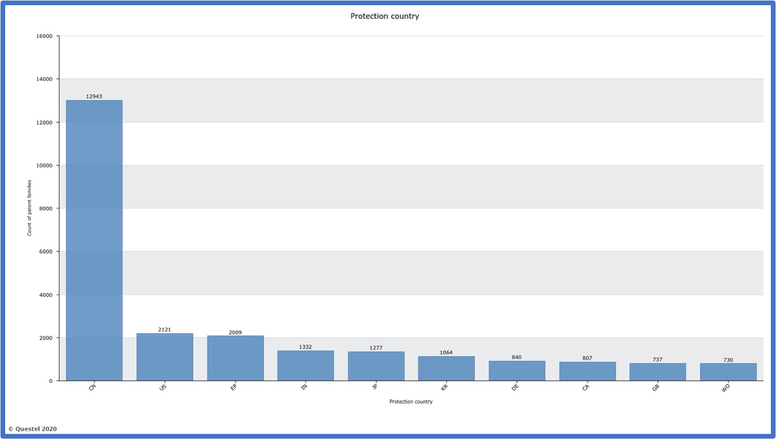Click the WO x-axis category label
Image resolution: width=776 pixels, height=439 pixels.
pos(726,388)
